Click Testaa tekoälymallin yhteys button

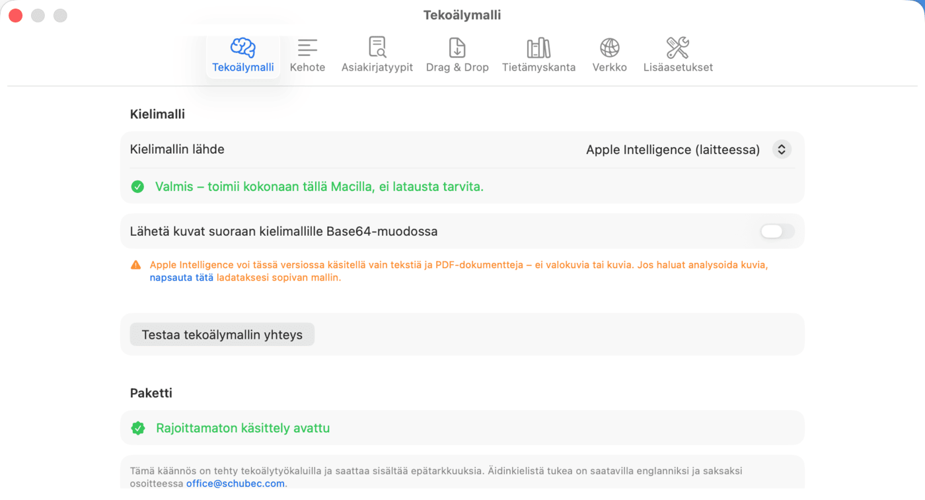[x=222, y=335]
